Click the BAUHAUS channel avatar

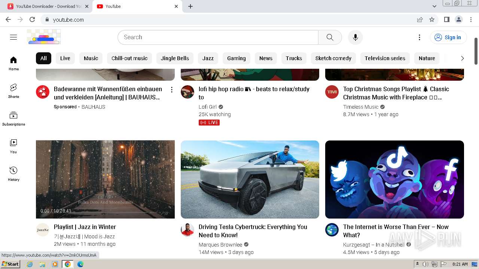[43, 92]
